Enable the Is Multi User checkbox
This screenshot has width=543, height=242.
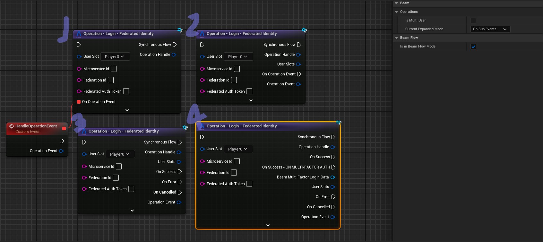point(473,21)
